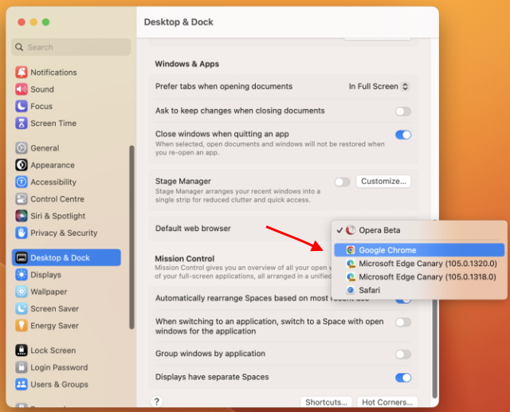Image resolution: width=510 pixels, height=412 pixels.
Task: Click the Desktop & Dock sidebar icon
Action: 22,257
